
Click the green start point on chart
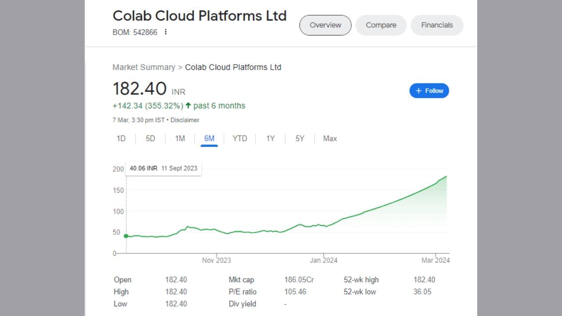pos(126,236)
